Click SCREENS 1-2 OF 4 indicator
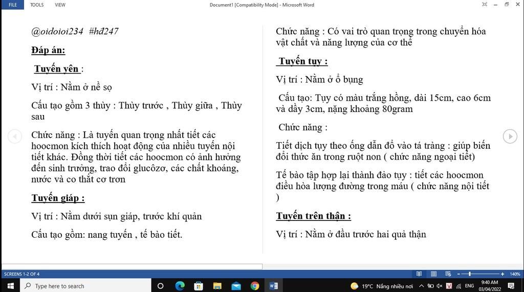This screenshot has width=524, height=292. pyautogui.click(x=21, y=274)
